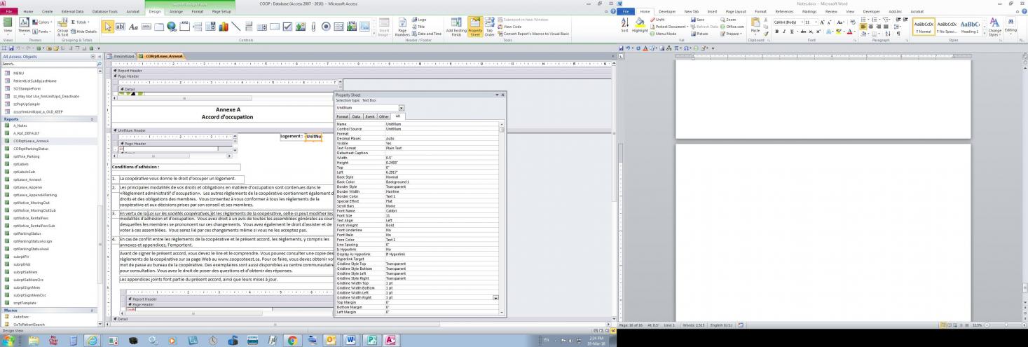Open Page Setup tab in Access ribbon

[x=221, y=12]
